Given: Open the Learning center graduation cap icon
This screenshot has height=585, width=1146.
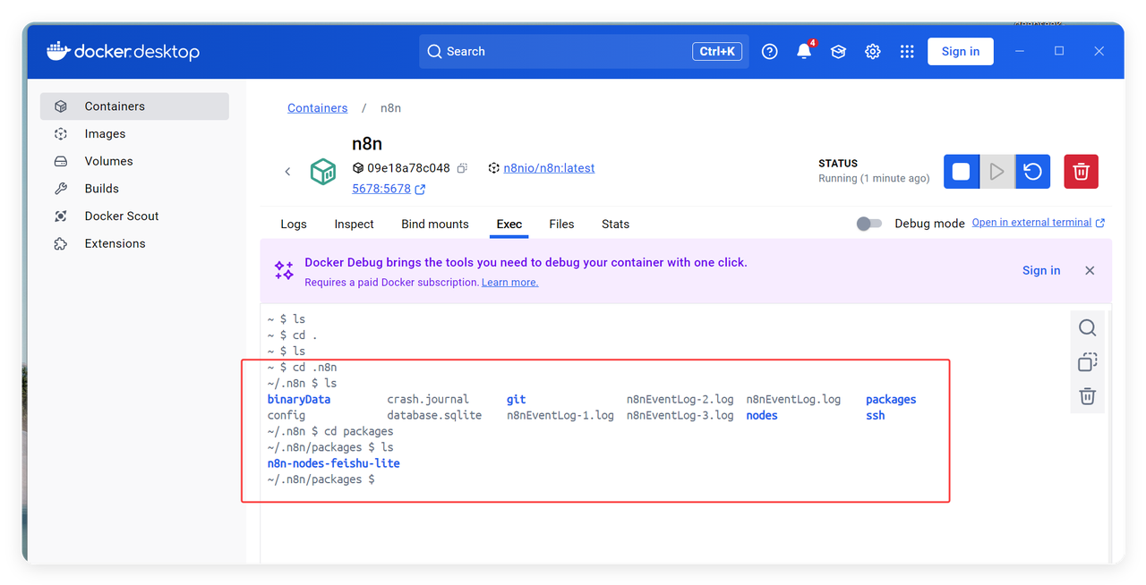Looking at the screenshot, I should click(838, 52).
